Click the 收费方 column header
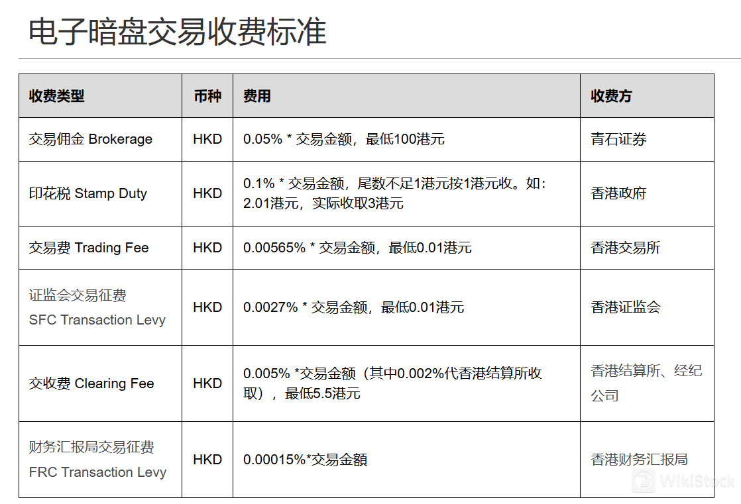The image size is (741, 504). [x=611, y=96]
